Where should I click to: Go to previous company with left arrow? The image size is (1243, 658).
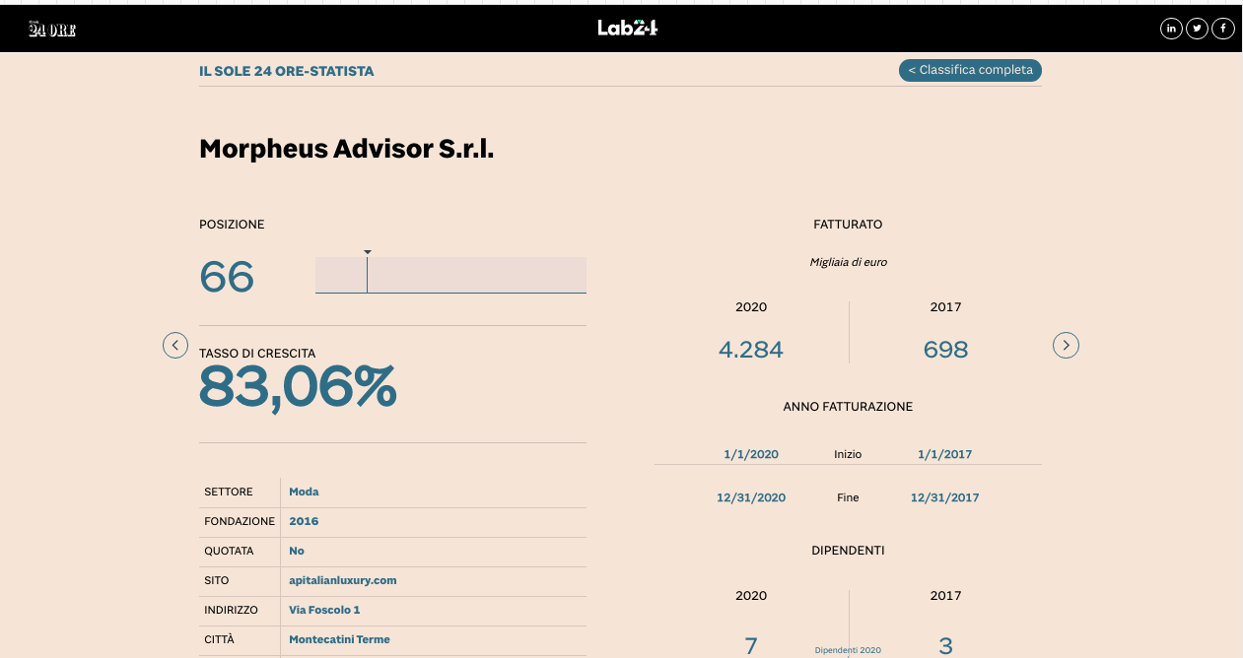coord(175,345)
